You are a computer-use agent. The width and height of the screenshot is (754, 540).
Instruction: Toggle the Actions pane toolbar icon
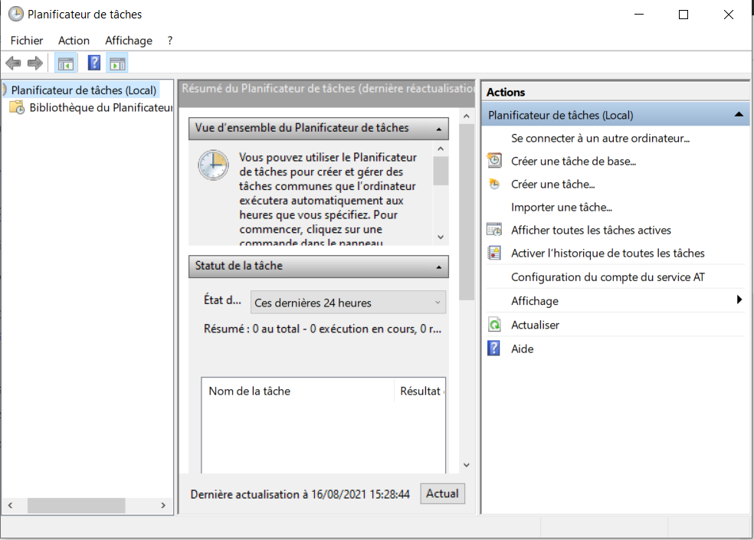point(117,62)
